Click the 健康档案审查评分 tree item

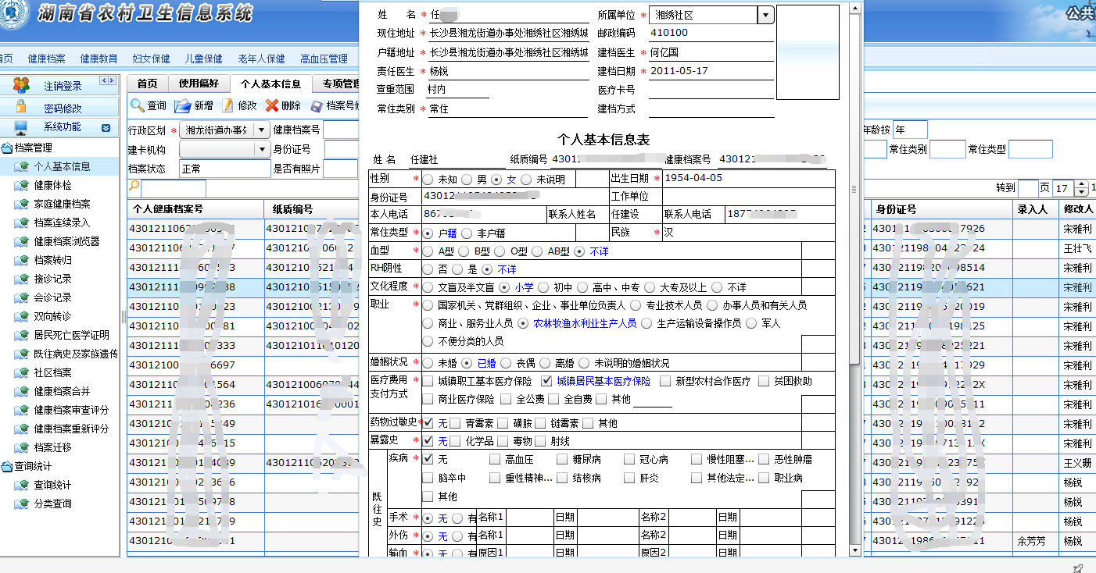click(x=71, y=410)
